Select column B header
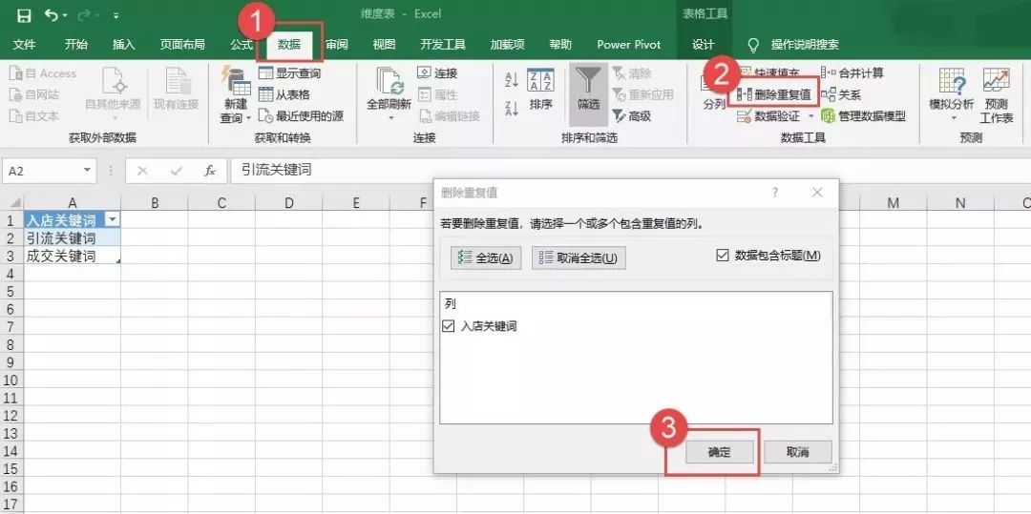1031x514 pixels. pyautogui.click(x=155, y=203)
